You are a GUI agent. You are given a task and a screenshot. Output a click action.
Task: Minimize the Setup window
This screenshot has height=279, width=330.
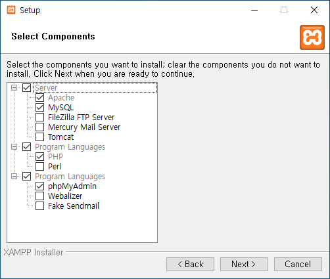click(x=254, y=10)
